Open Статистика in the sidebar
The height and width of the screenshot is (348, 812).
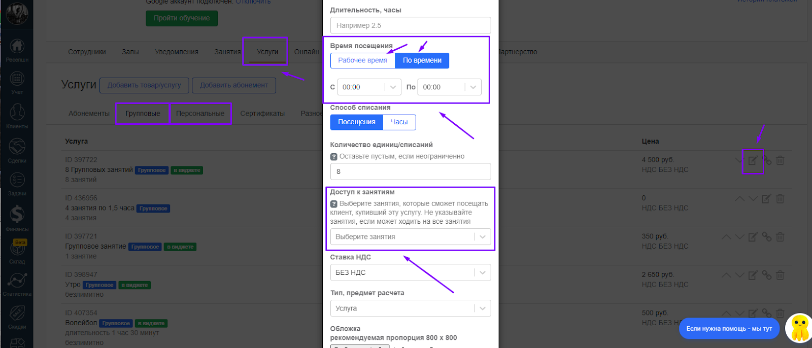(17, 285)
